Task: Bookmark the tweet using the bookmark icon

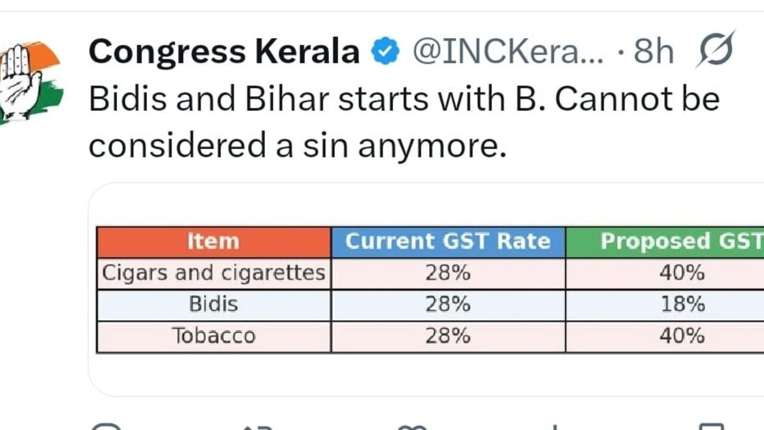Action: coord(709,426)
